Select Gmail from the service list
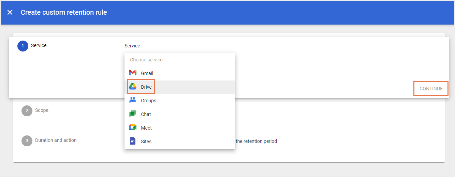The height and width of the screenshot is (177, 455). pos(147,73)
